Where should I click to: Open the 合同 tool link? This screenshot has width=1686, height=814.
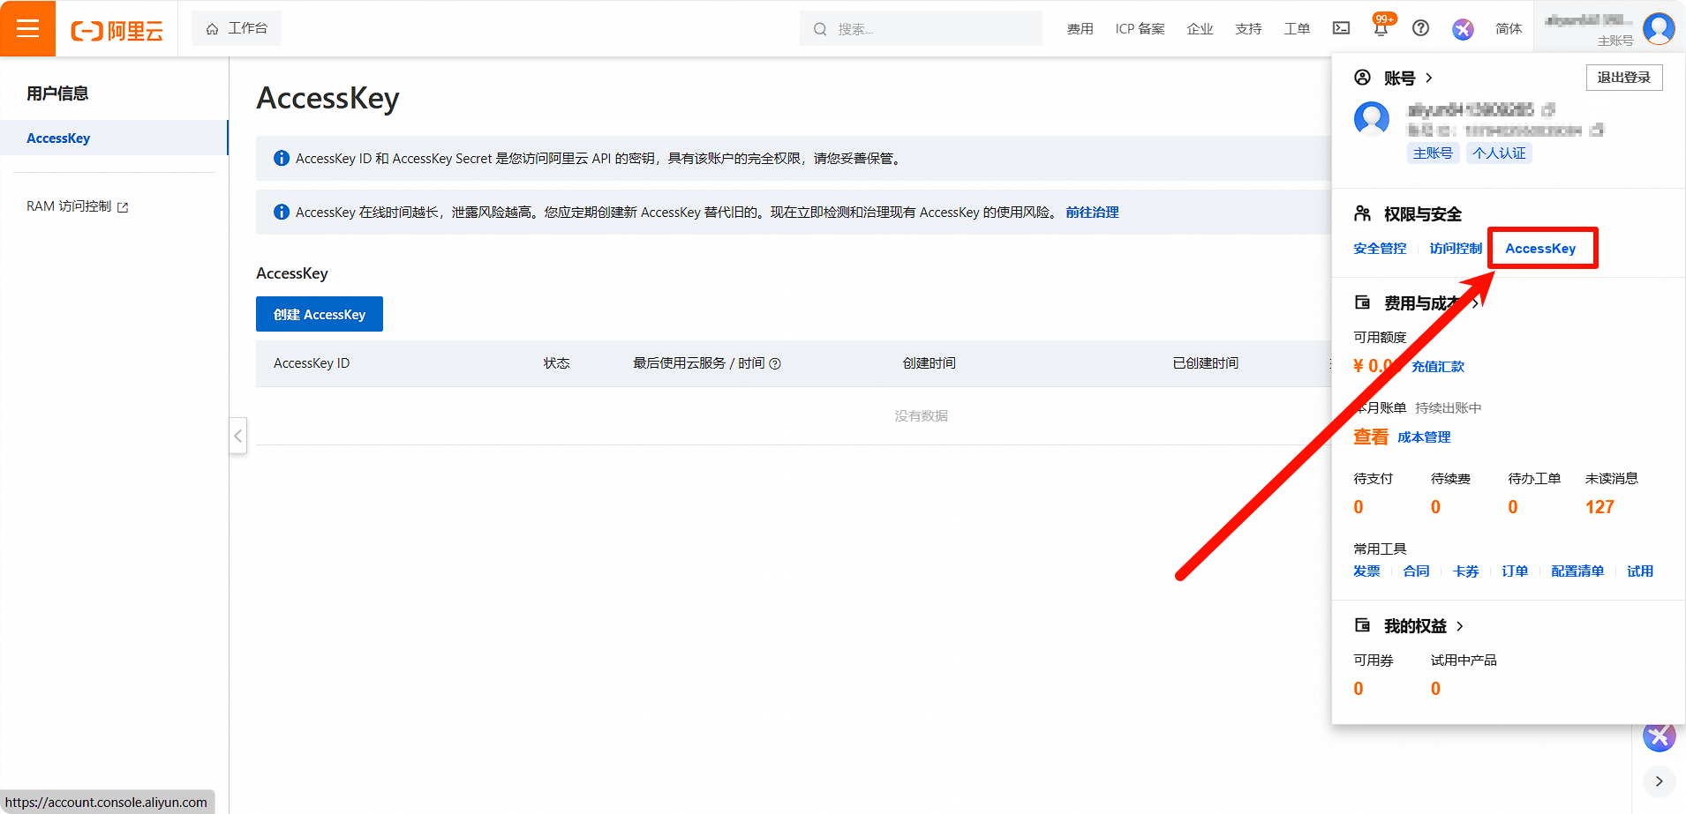click(1416, 571)
